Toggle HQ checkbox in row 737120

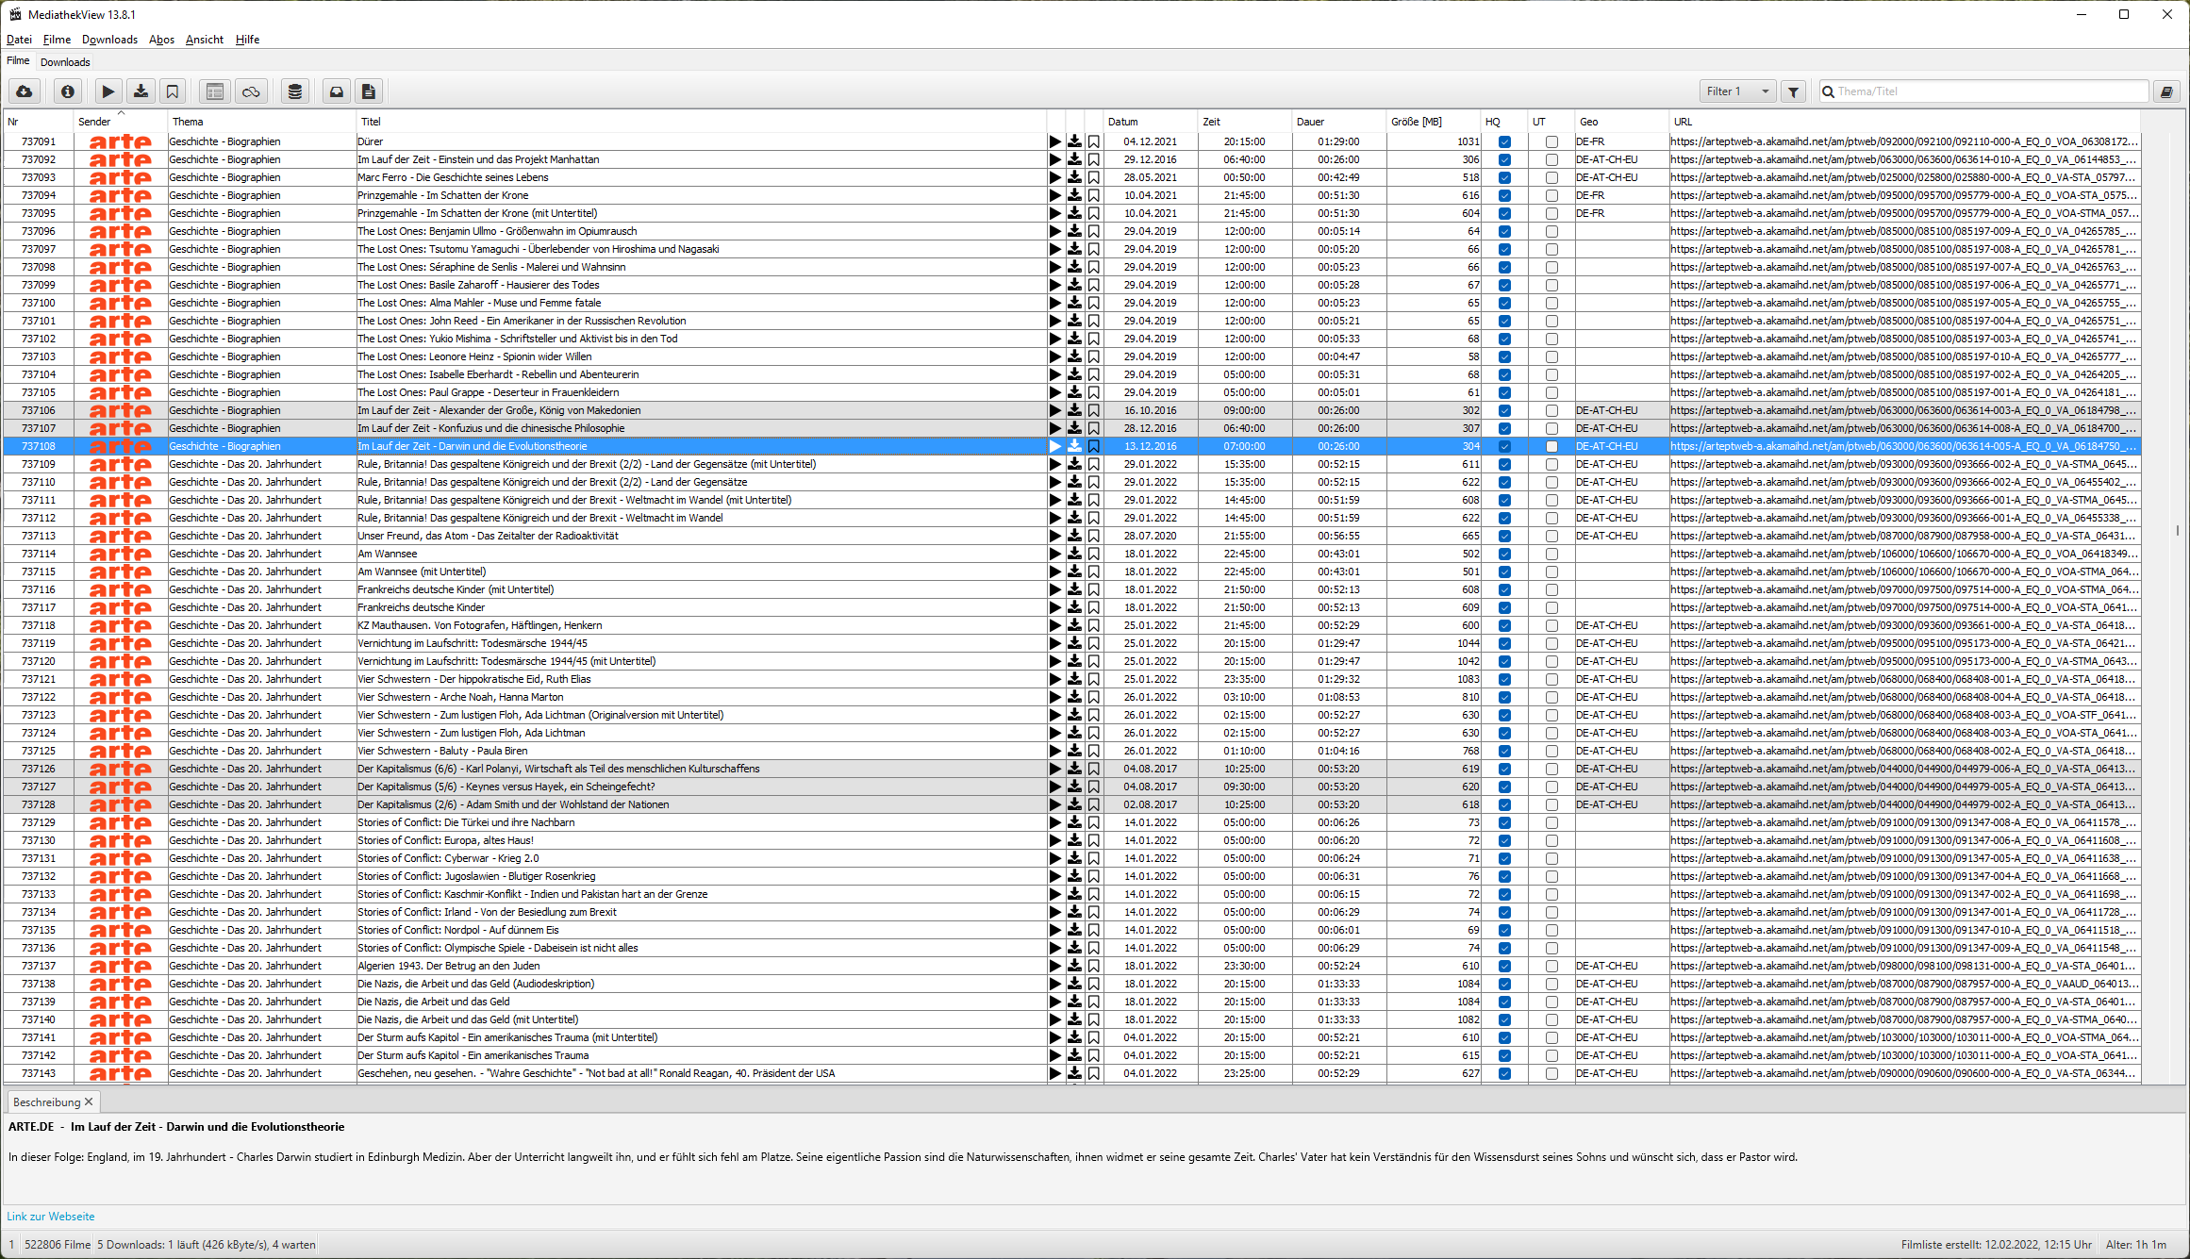1504,662
